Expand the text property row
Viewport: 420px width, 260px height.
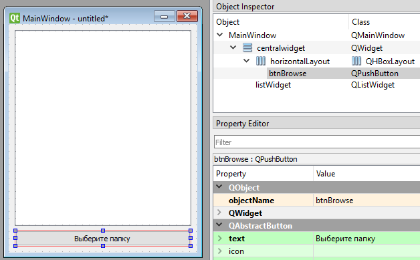point(220,239)
